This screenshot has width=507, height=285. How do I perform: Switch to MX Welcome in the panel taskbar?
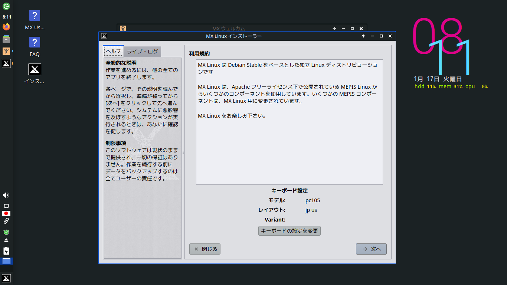(6, 51)
